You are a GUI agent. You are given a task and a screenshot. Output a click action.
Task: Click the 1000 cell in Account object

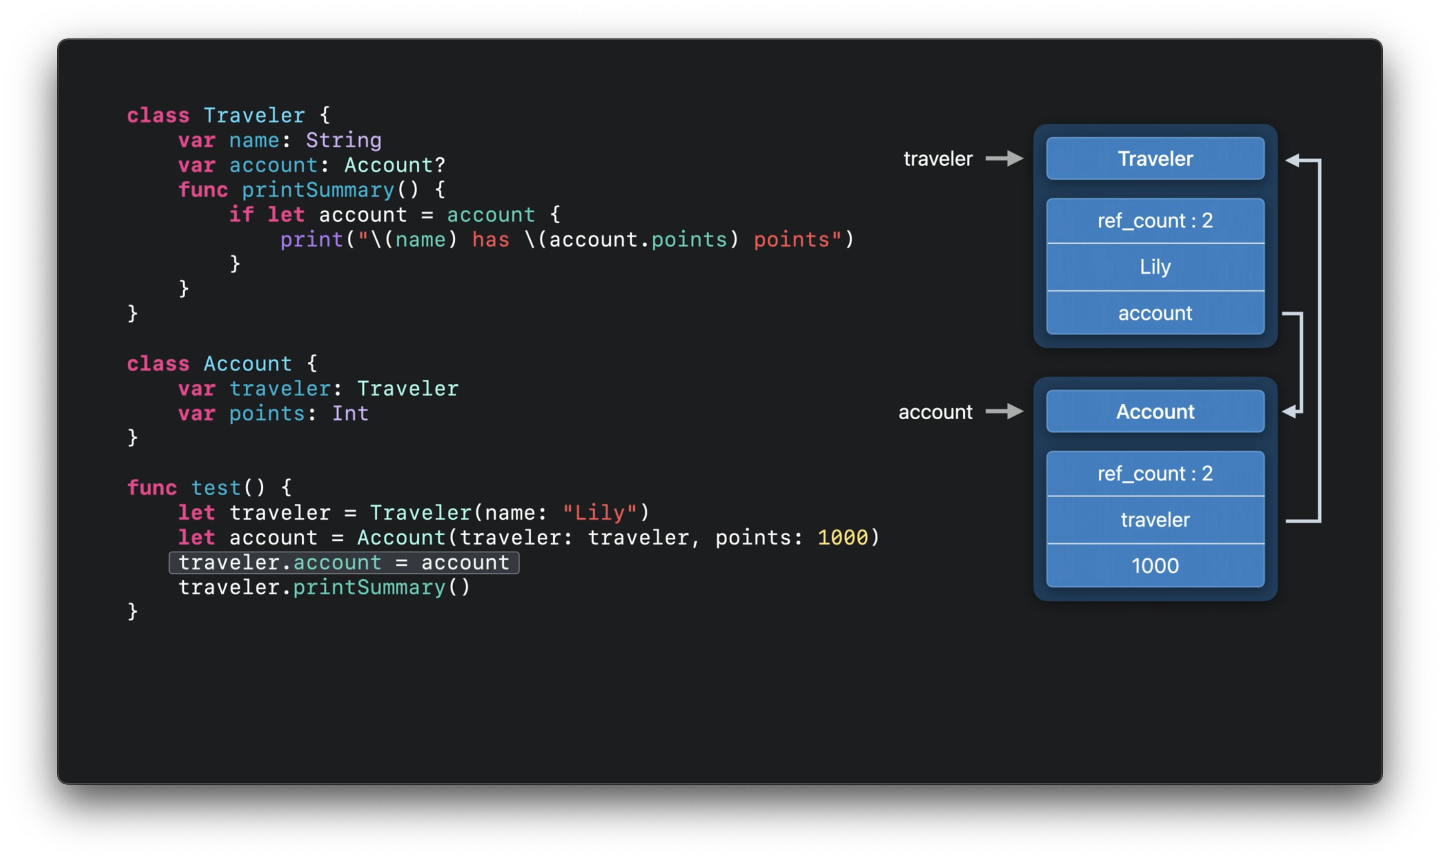tap(1155, 565)
